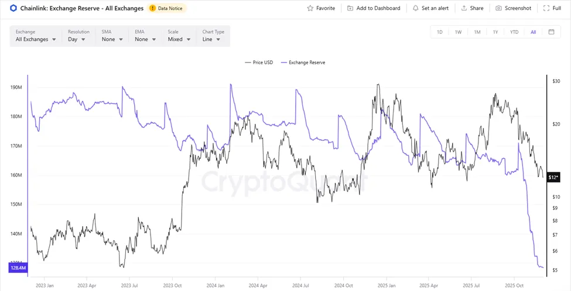Click the Full screen expand icon
Image resolution: width=571 pixels, height=291 pixels.
546,8
